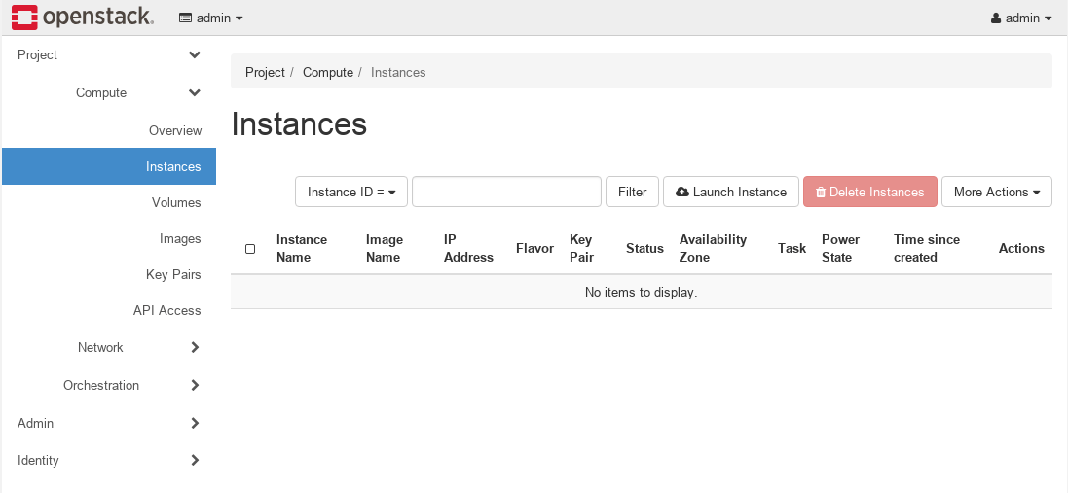This screenshot has width=1068, height=493.
Task: Expand the Orchestration sidebar group
Action: pos(132,386)
